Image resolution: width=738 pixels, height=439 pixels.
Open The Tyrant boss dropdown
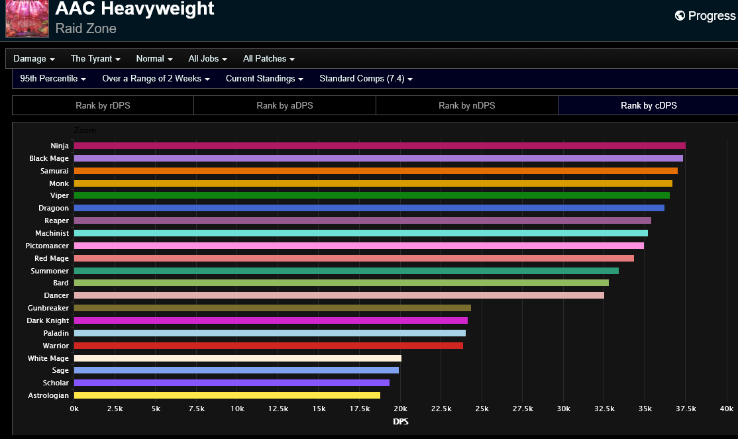95,59
